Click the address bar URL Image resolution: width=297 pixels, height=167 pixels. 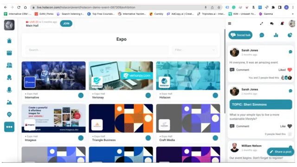pos(86,7)
